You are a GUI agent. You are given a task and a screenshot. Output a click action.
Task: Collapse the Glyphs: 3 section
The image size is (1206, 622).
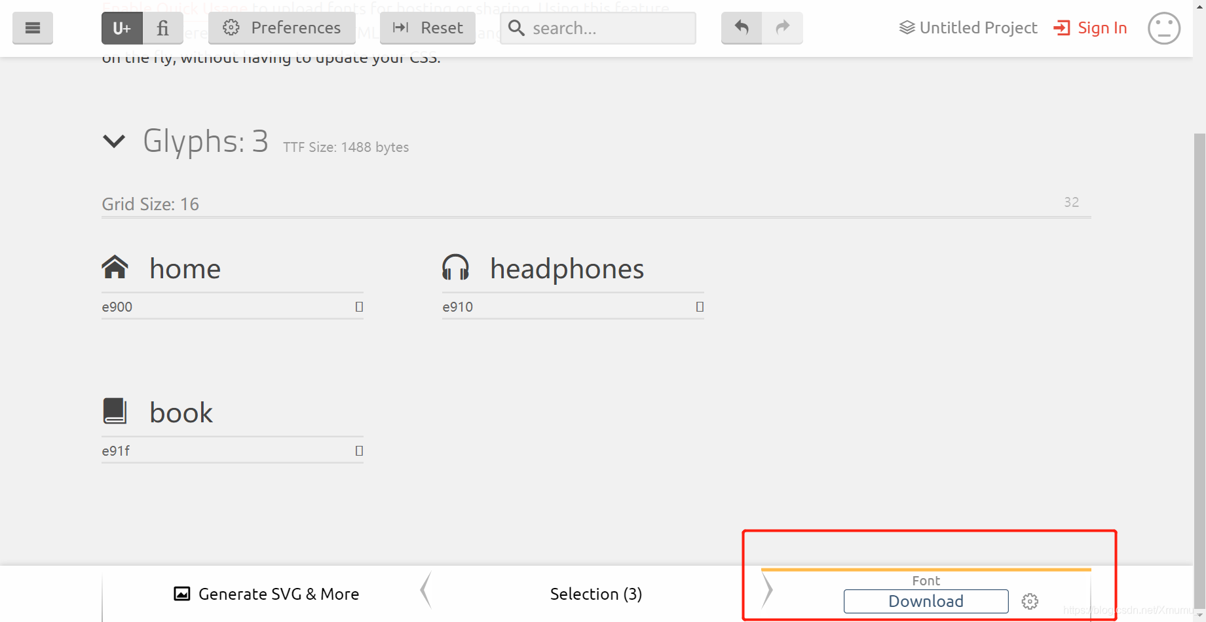(x=114, y=141)
